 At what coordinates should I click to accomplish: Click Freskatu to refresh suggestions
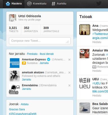point(32,54)
